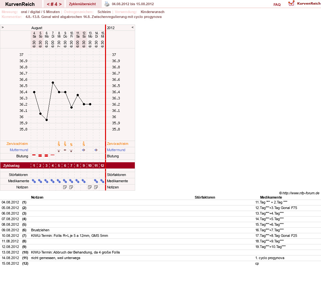Click the medication pill icon for day 12
Image resolution: width=321 pixels, height=282 pixels.
pos(102,181)
